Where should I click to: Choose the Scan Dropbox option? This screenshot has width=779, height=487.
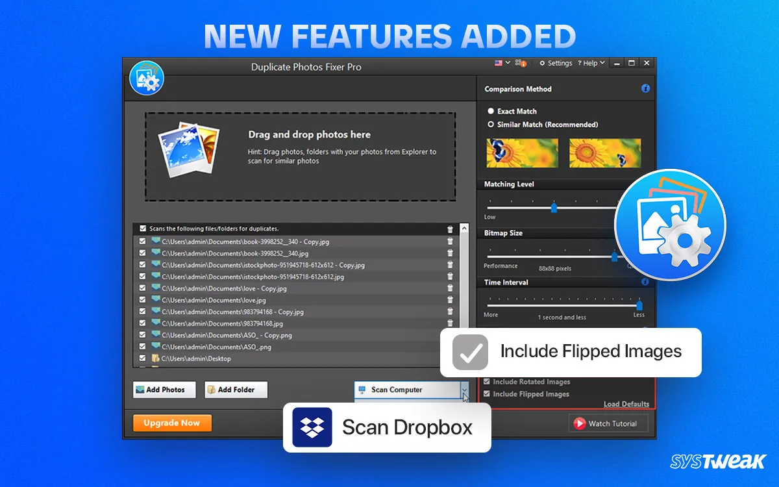point(387,427)
